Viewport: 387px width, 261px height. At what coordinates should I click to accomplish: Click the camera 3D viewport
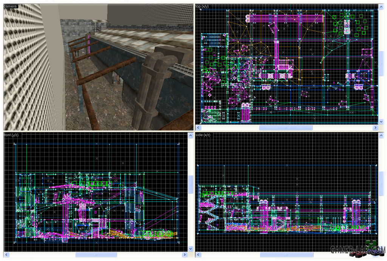click(x=99, y=67)
